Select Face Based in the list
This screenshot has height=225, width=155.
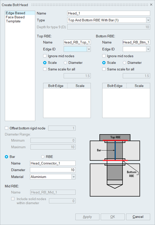click(15, 17)
